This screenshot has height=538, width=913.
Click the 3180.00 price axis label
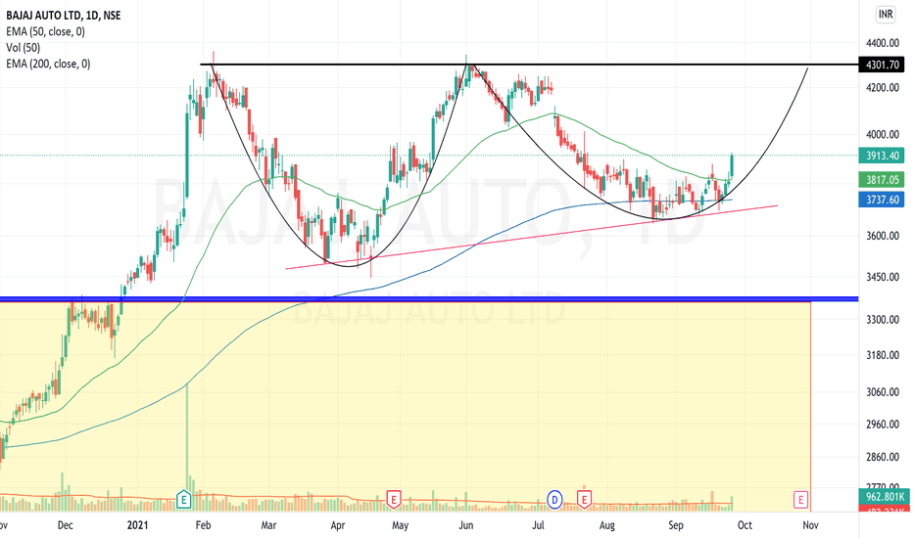click(x=883, y=355)
